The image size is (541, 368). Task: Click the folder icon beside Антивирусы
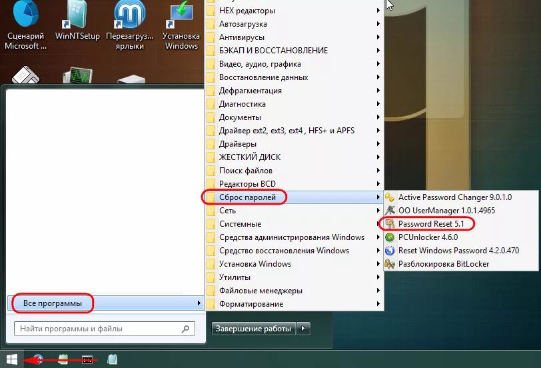(211, 37)
